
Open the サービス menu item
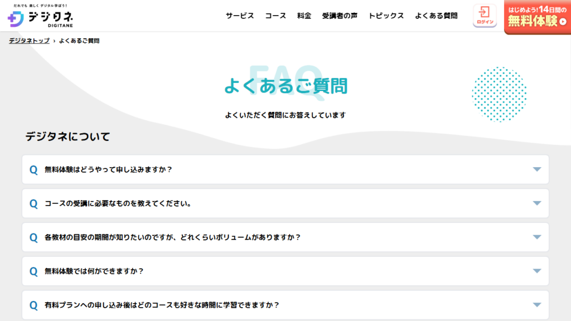click(240, 16)
